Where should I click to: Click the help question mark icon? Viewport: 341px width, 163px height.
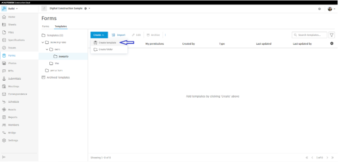pyautogui.click(x=320, y=9)
